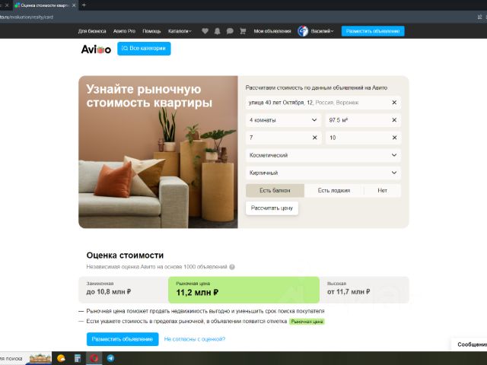Click the help question mark near оценка

pos(232,267)
